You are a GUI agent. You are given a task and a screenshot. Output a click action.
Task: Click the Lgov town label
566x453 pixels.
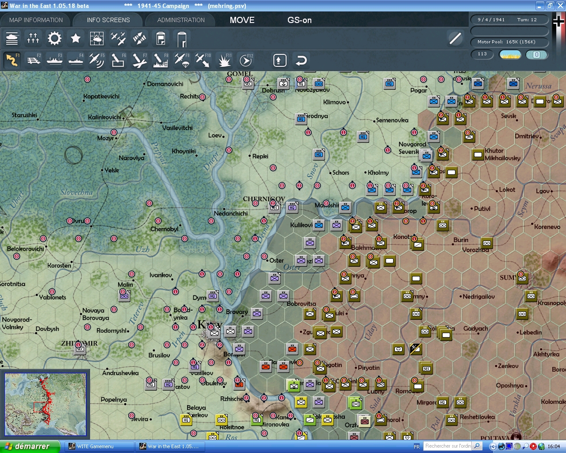543,191
